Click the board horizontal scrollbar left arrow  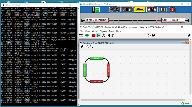point(80,100)
